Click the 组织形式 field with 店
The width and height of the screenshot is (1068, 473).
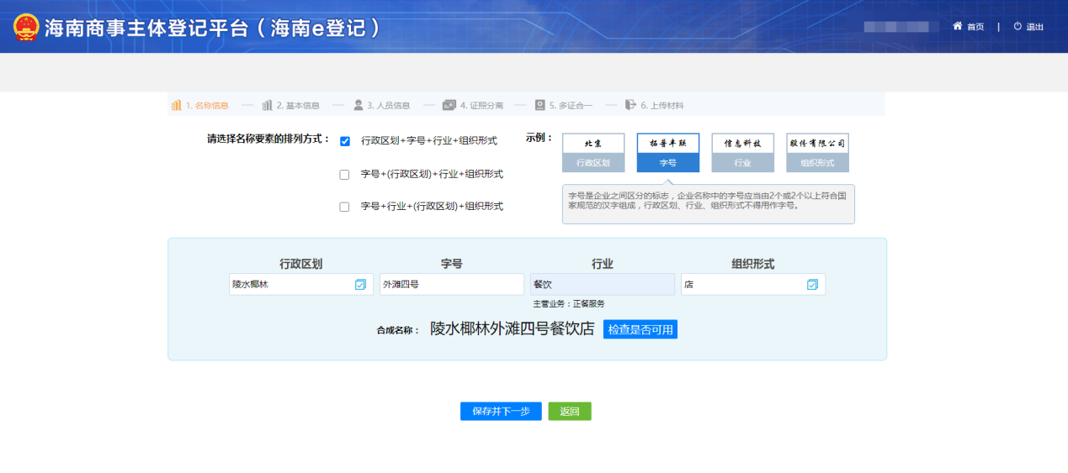pos(753,285)
